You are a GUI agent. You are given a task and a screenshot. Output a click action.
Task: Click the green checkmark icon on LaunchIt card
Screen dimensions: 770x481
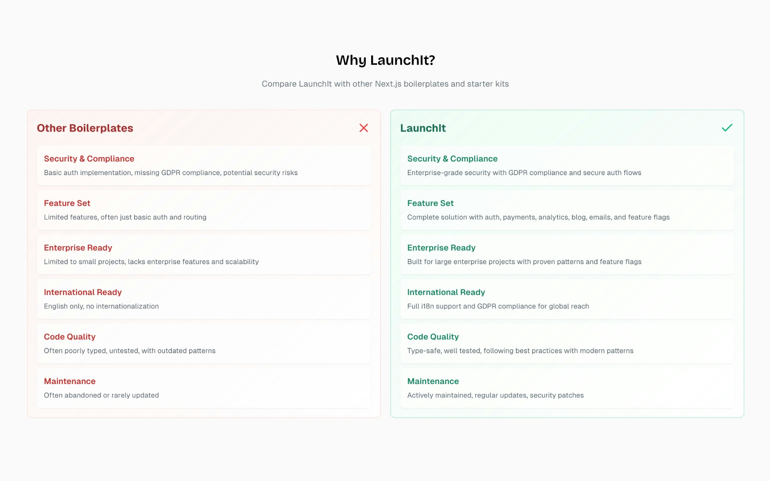[727, 128]
